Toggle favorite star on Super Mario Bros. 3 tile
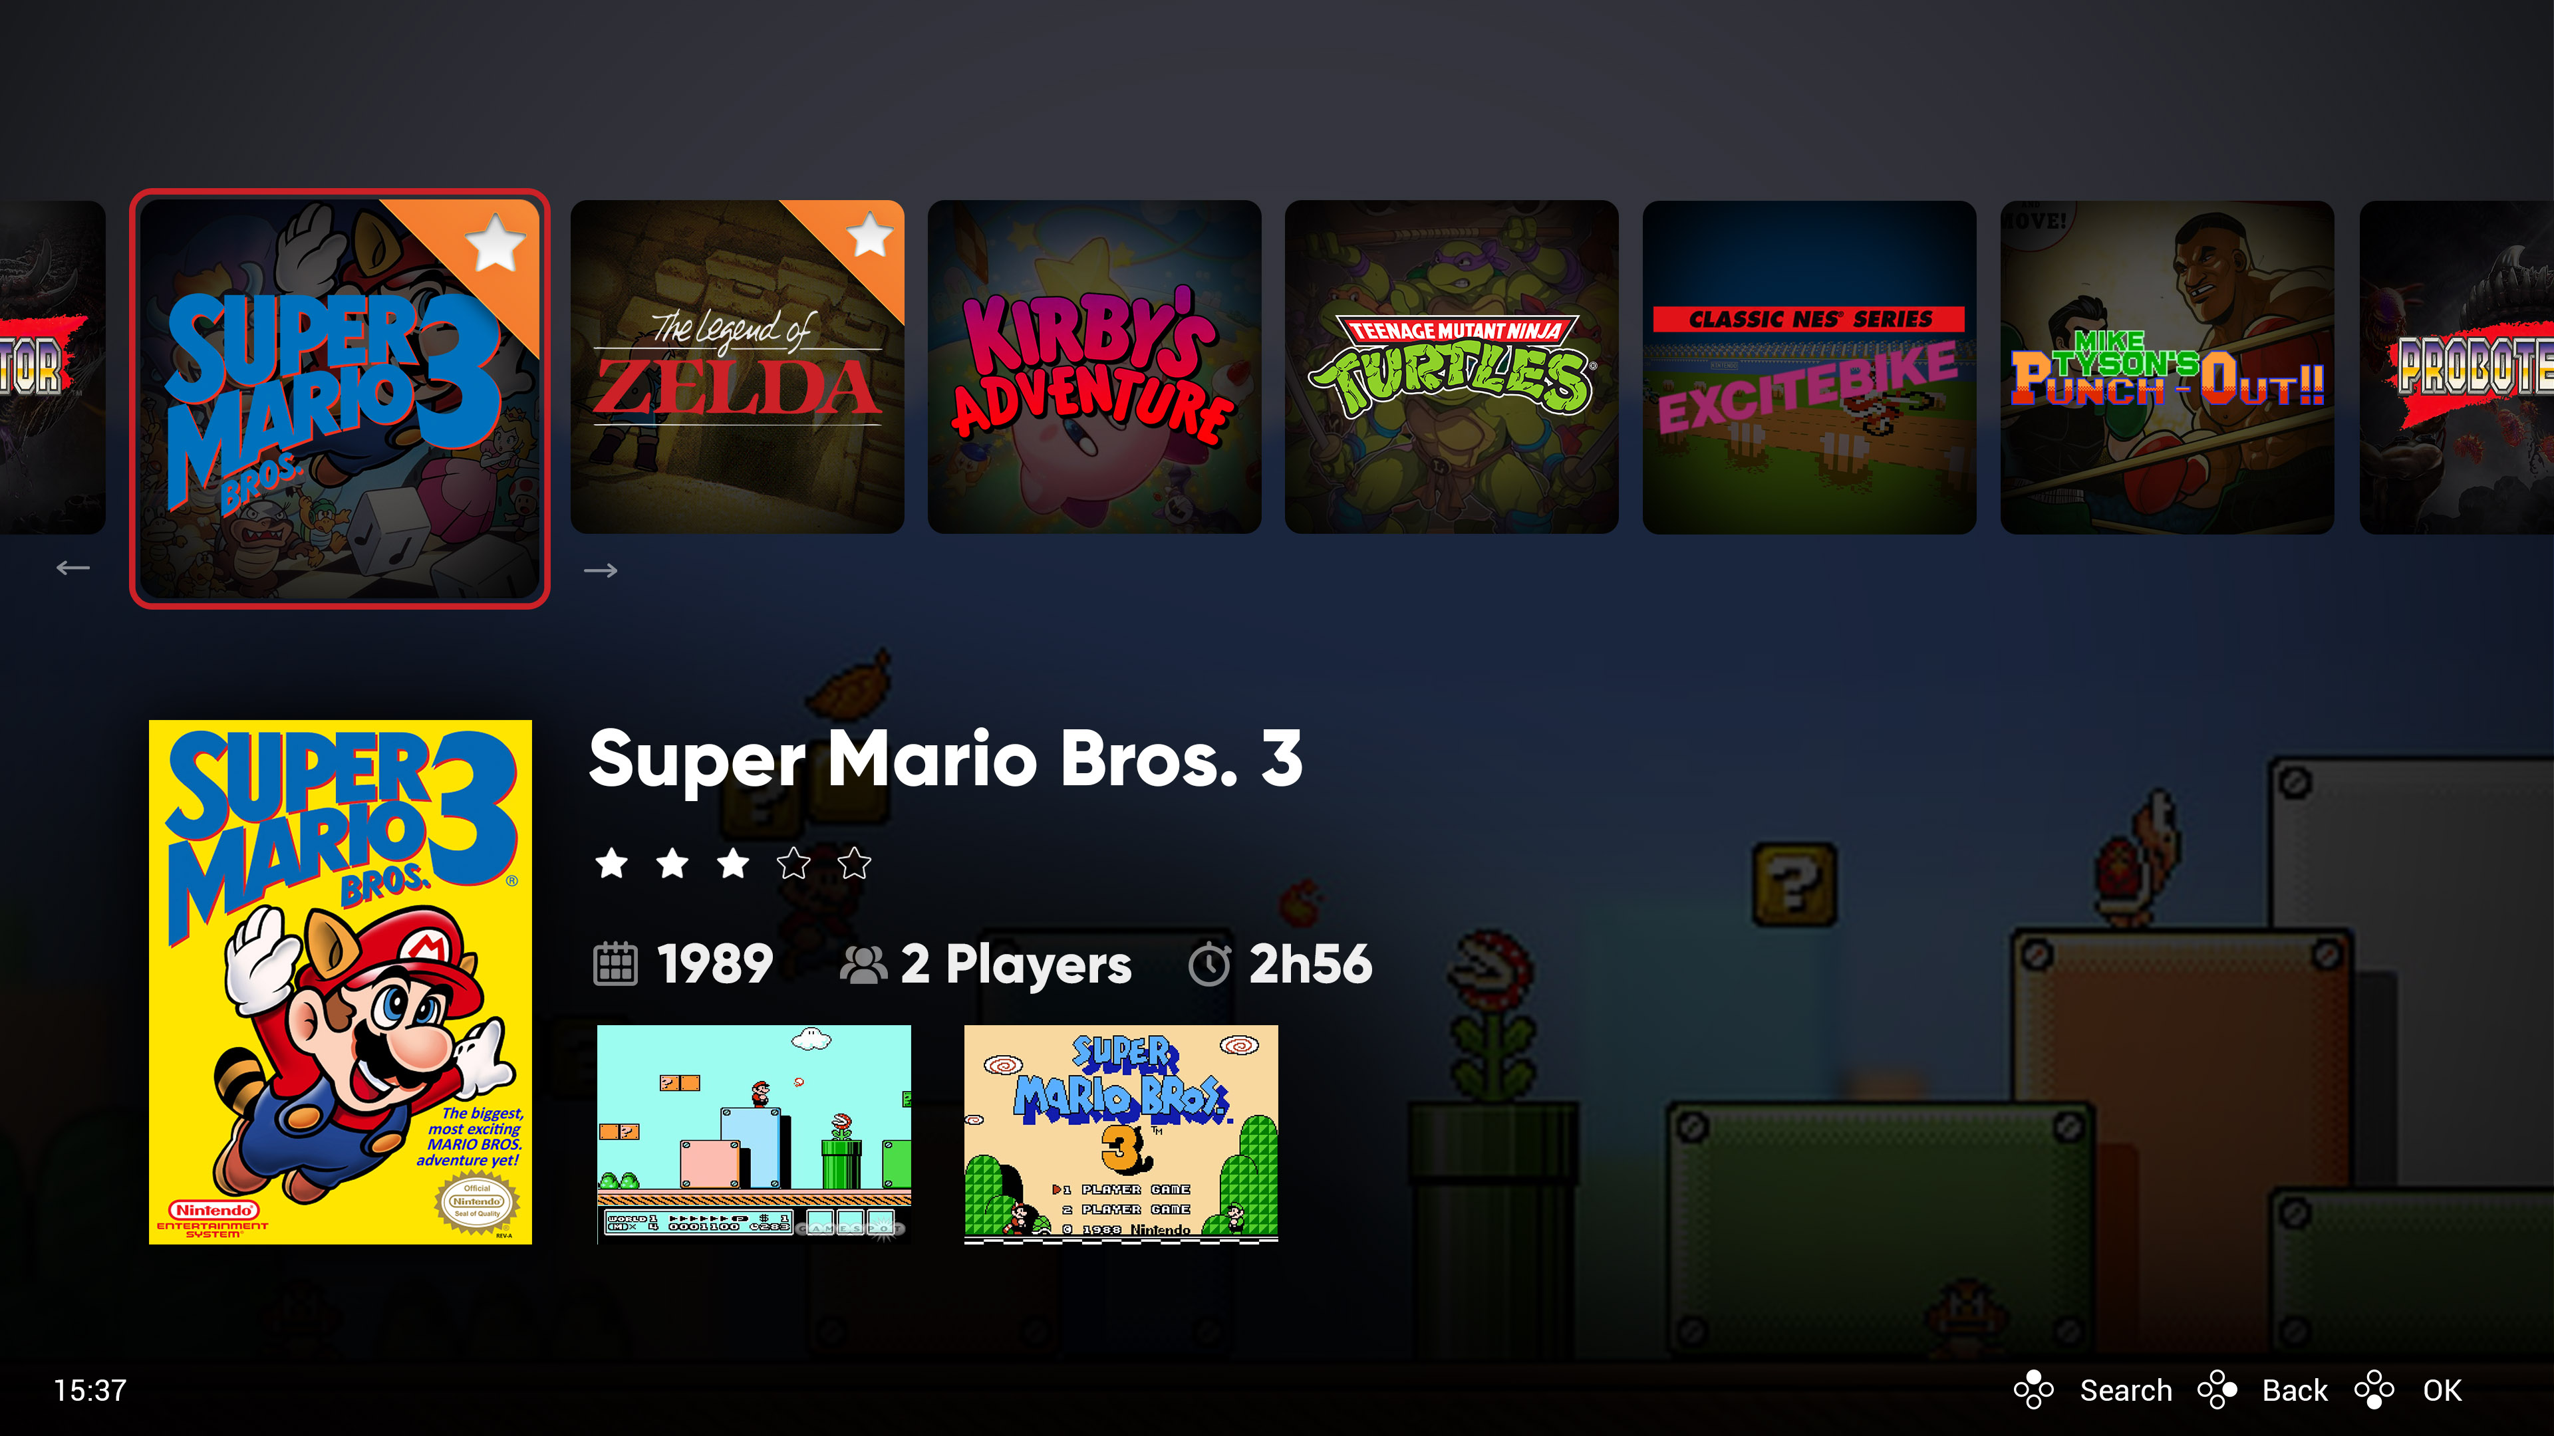The height and width of the screenshot is (1436, 2554). (495, 243)
